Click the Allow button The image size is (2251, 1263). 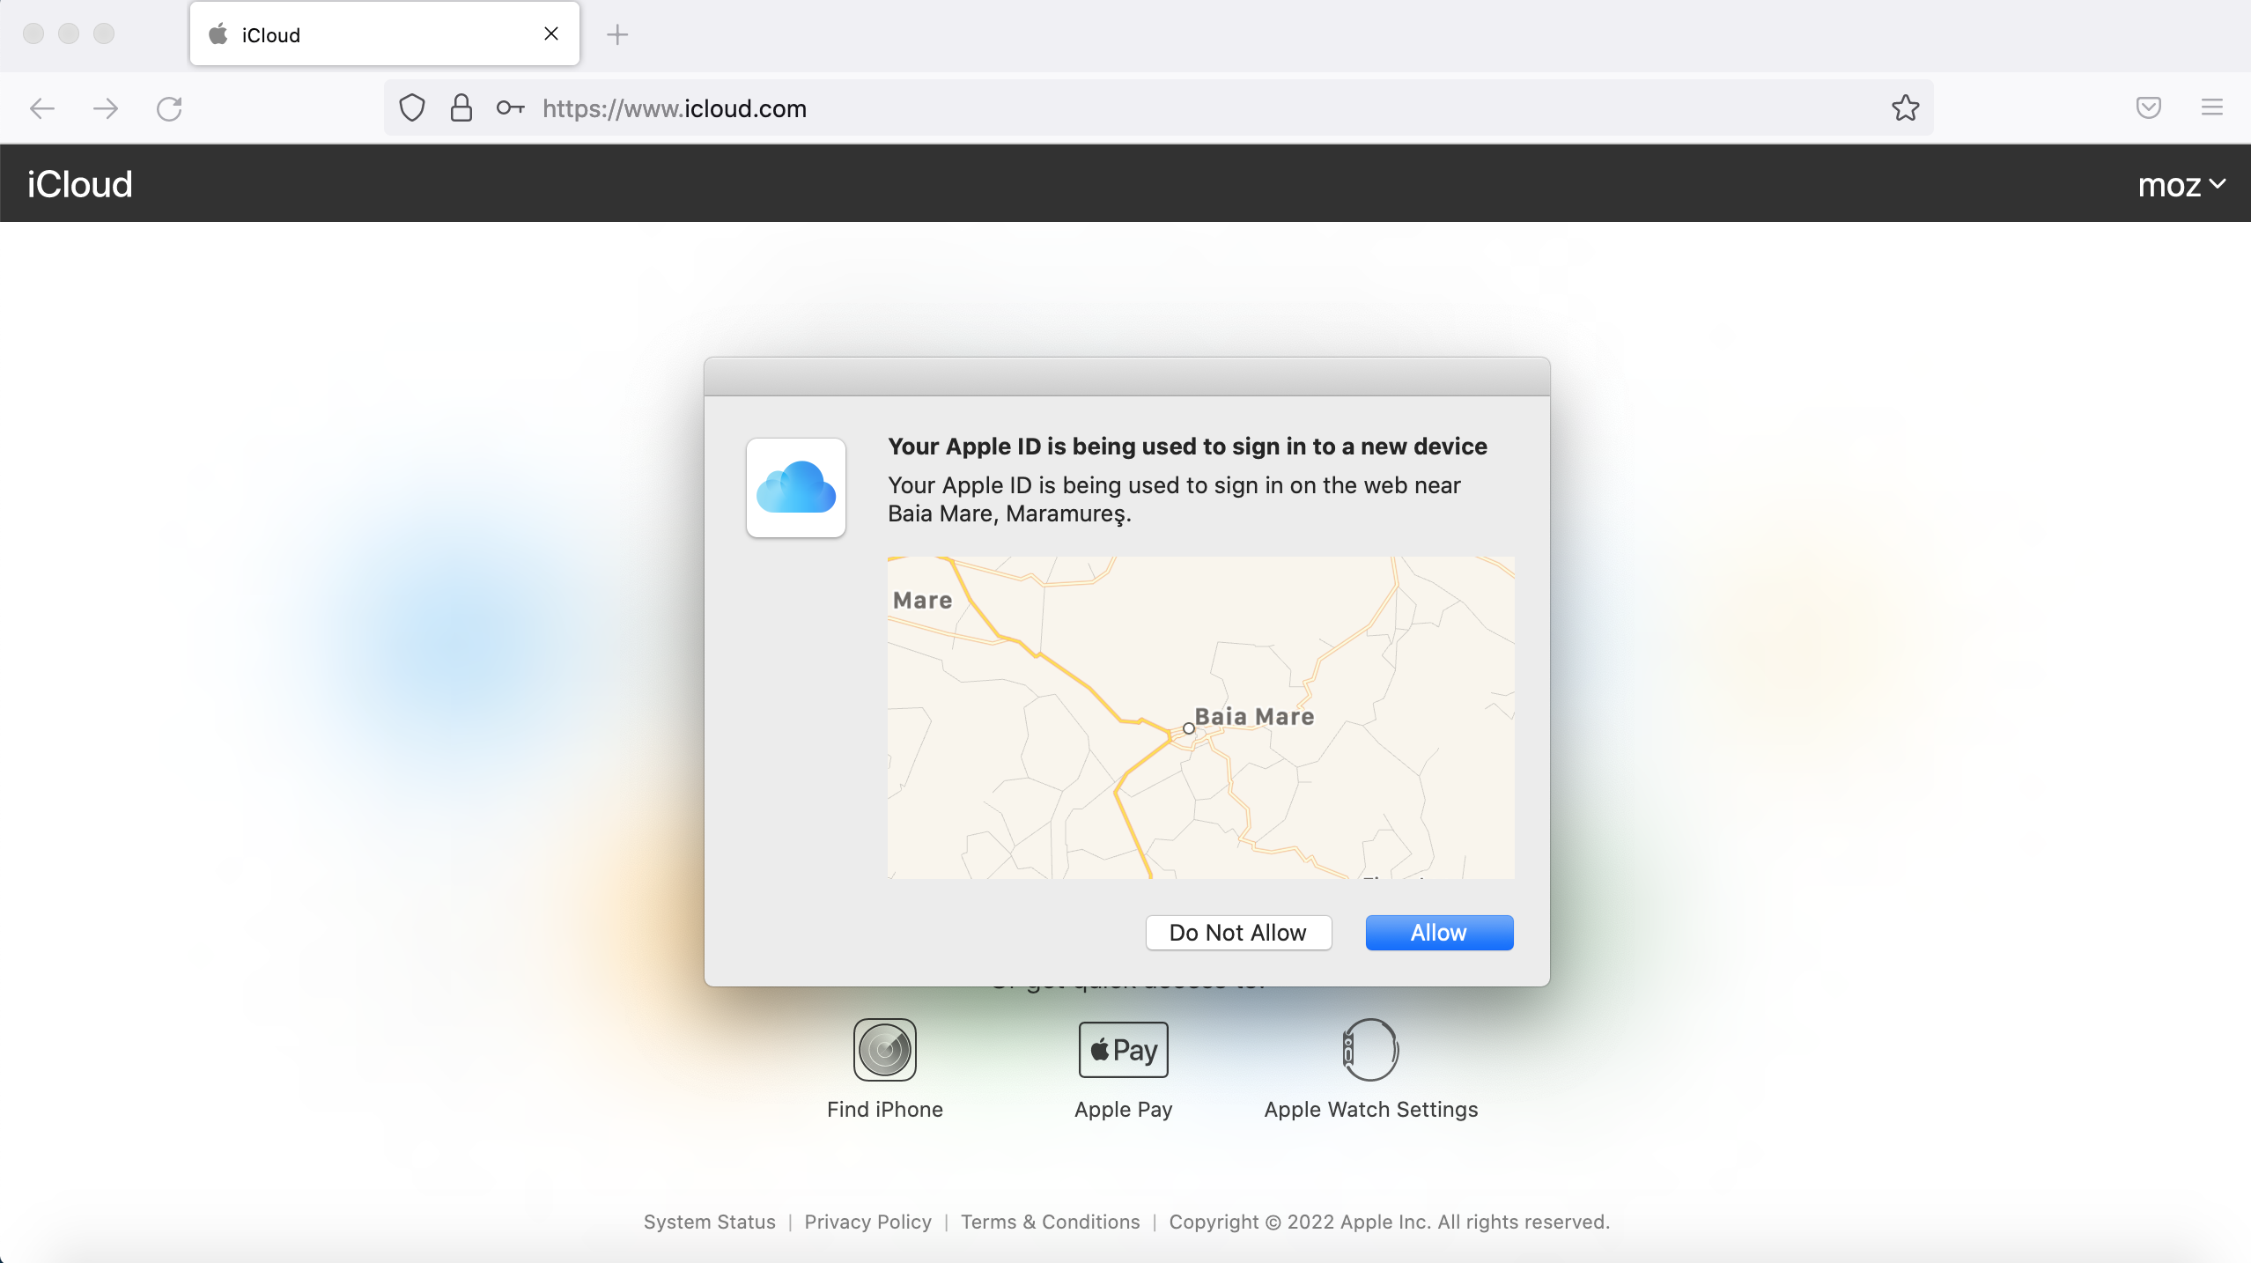(x=1438, y=933)
